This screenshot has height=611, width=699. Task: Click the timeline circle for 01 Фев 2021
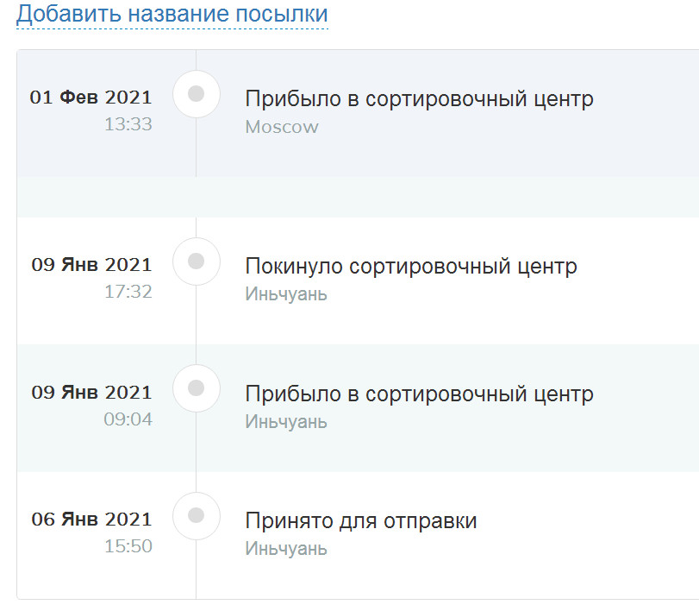[x=196, y=94]
